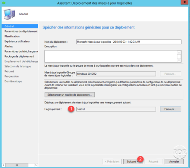Select Package de déploiement step
This screenshot has height=168, width=190.
pyautogui.click(x=19, y=56)
